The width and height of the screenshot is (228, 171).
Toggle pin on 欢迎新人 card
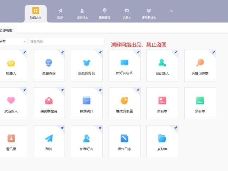[24, 90]
